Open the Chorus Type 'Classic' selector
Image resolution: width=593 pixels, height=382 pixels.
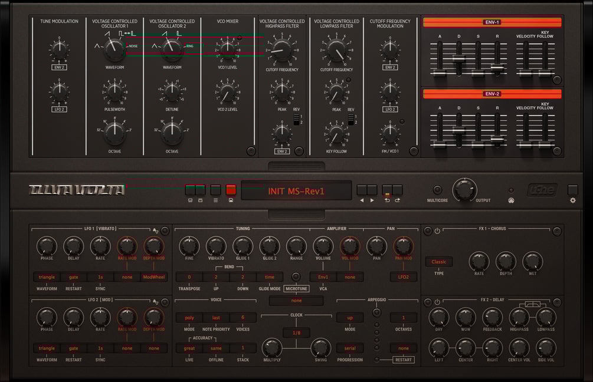[x=438, y=262]
